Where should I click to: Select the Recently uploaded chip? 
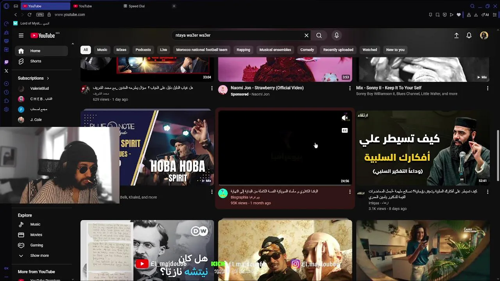(338, 50)
